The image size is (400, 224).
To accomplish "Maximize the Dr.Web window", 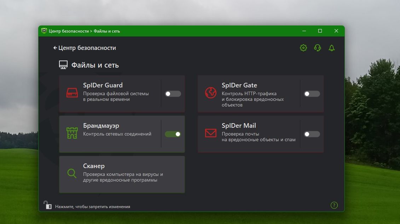I will click(x=320, y=31).
